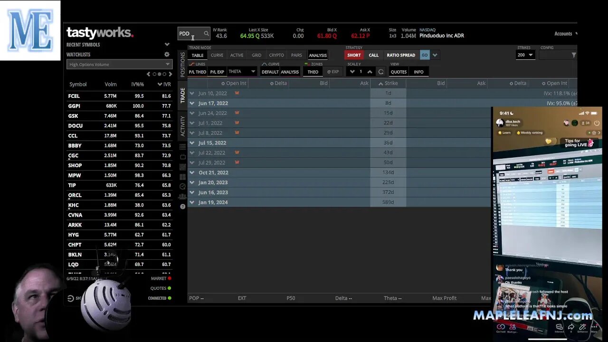Decrease Scale Y with down arrow
608x342 pixels.
tap(352, 72)
